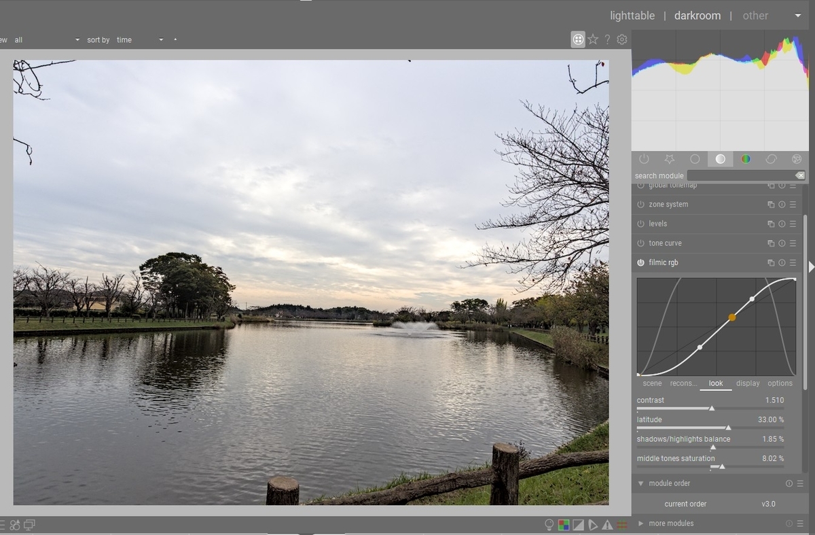Open ISO 12646 color assessment (lightbulb icon)
The height and width of the screenshot is (535, 815).
pos(549,524)
